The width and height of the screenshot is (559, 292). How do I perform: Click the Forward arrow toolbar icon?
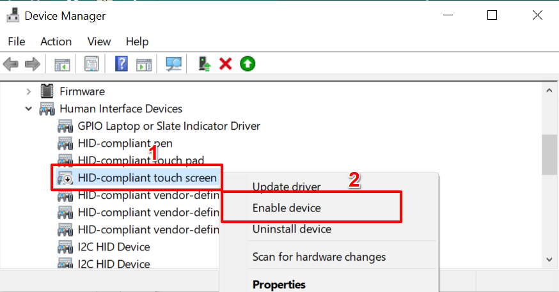[x=33, y=64]
